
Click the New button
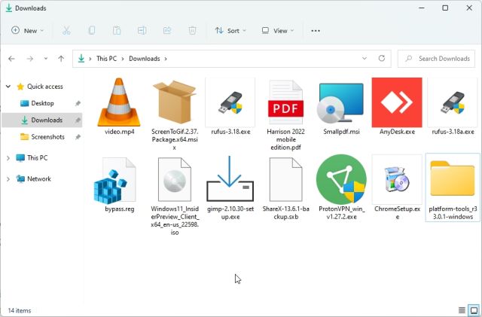[x=28, y=31]
